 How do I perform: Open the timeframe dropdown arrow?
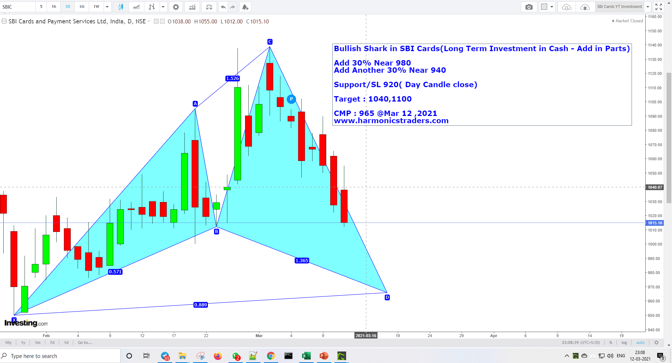tap(107, 7)
